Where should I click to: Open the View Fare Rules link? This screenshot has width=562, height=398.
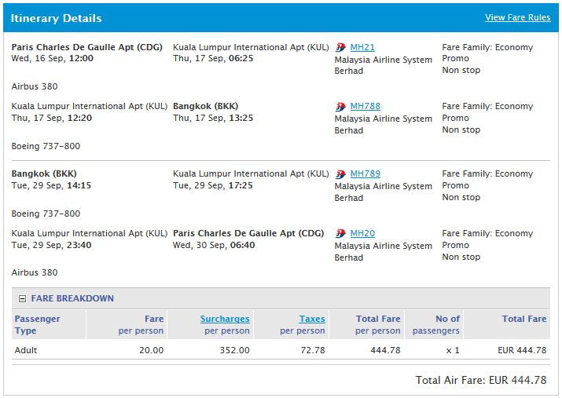[x=517, y=17]
